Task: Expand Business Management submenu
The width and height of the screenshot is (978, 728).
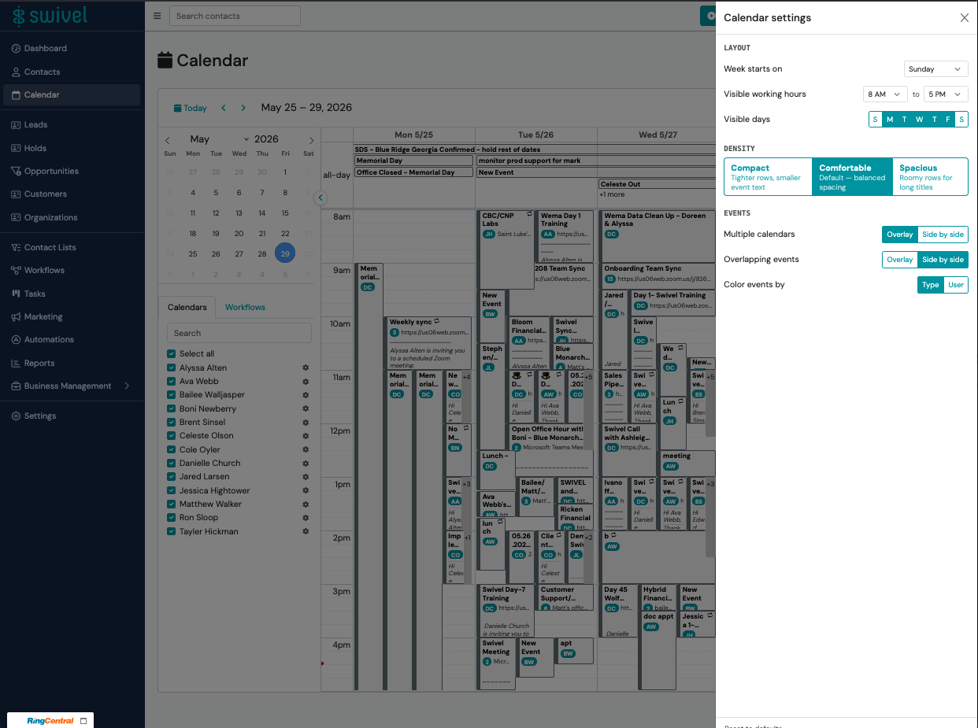Action: tap(127, 386)
